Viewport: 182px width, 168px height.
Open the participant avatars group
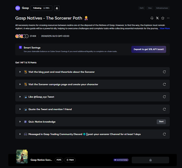22,36
